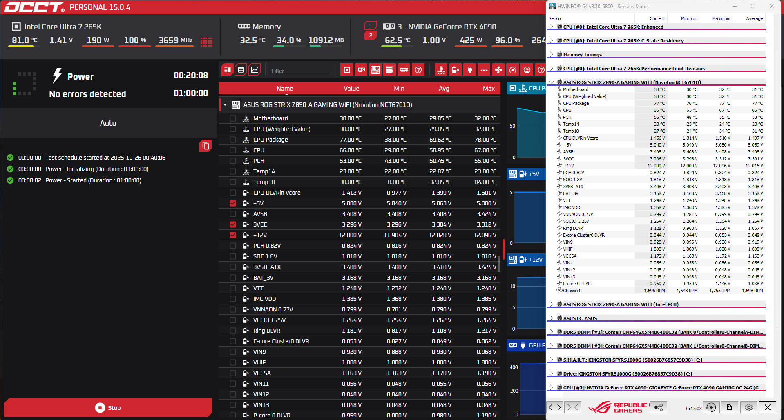Click the motherboard hardware filter icon
Image resolution: width=784 pixels, height=420 pixels.
tap(375, 70)
